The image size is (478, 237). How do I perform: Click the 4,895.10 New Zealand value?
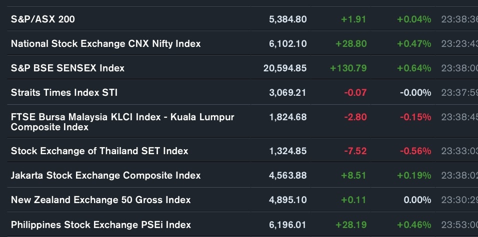click(288, 200)
